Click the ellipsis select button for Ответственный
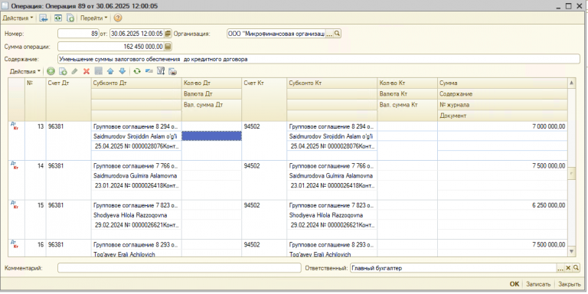 coord(560,268)
